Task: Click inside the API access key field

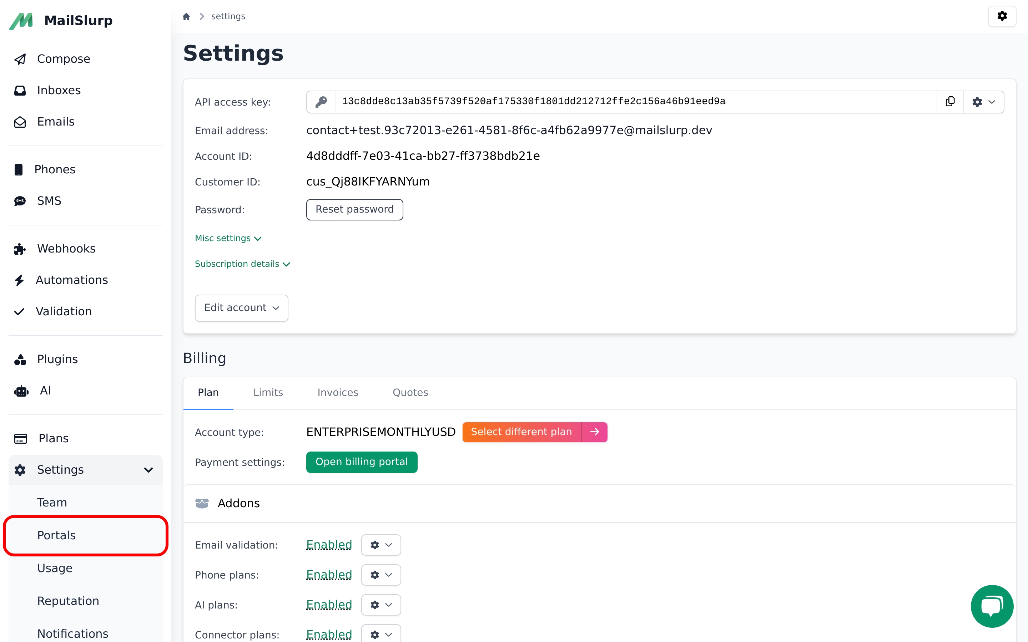Action: [x=636, y=102]
